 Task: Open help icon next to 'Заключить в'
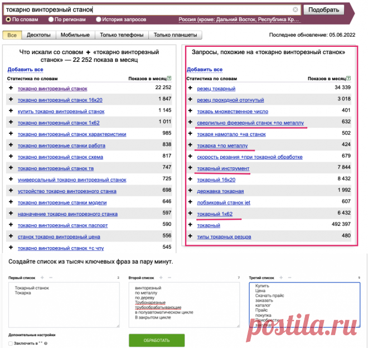click(x=46, y=344)
